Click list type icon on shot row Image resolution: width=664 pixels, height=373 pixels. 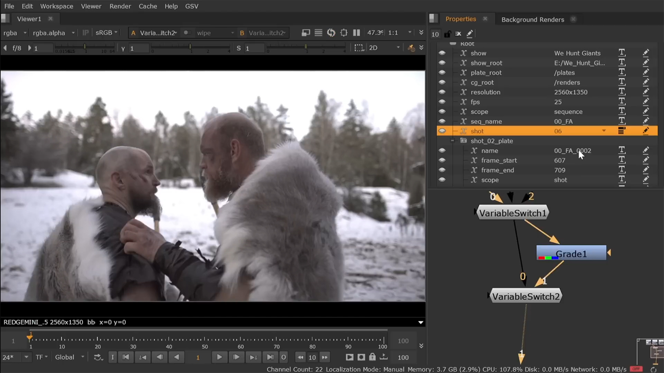[x=622, y=131]
